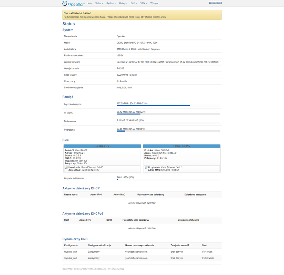Click the Buforowana memory progress bar
This screenshot has height=275, width=284.
click(168, 122)
